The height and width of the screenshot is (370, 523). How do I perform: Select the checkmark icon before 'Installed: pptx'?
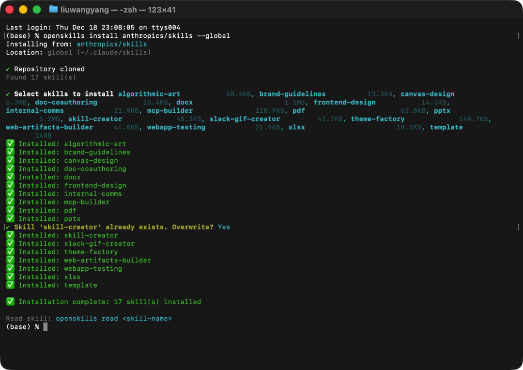(10, 219)
